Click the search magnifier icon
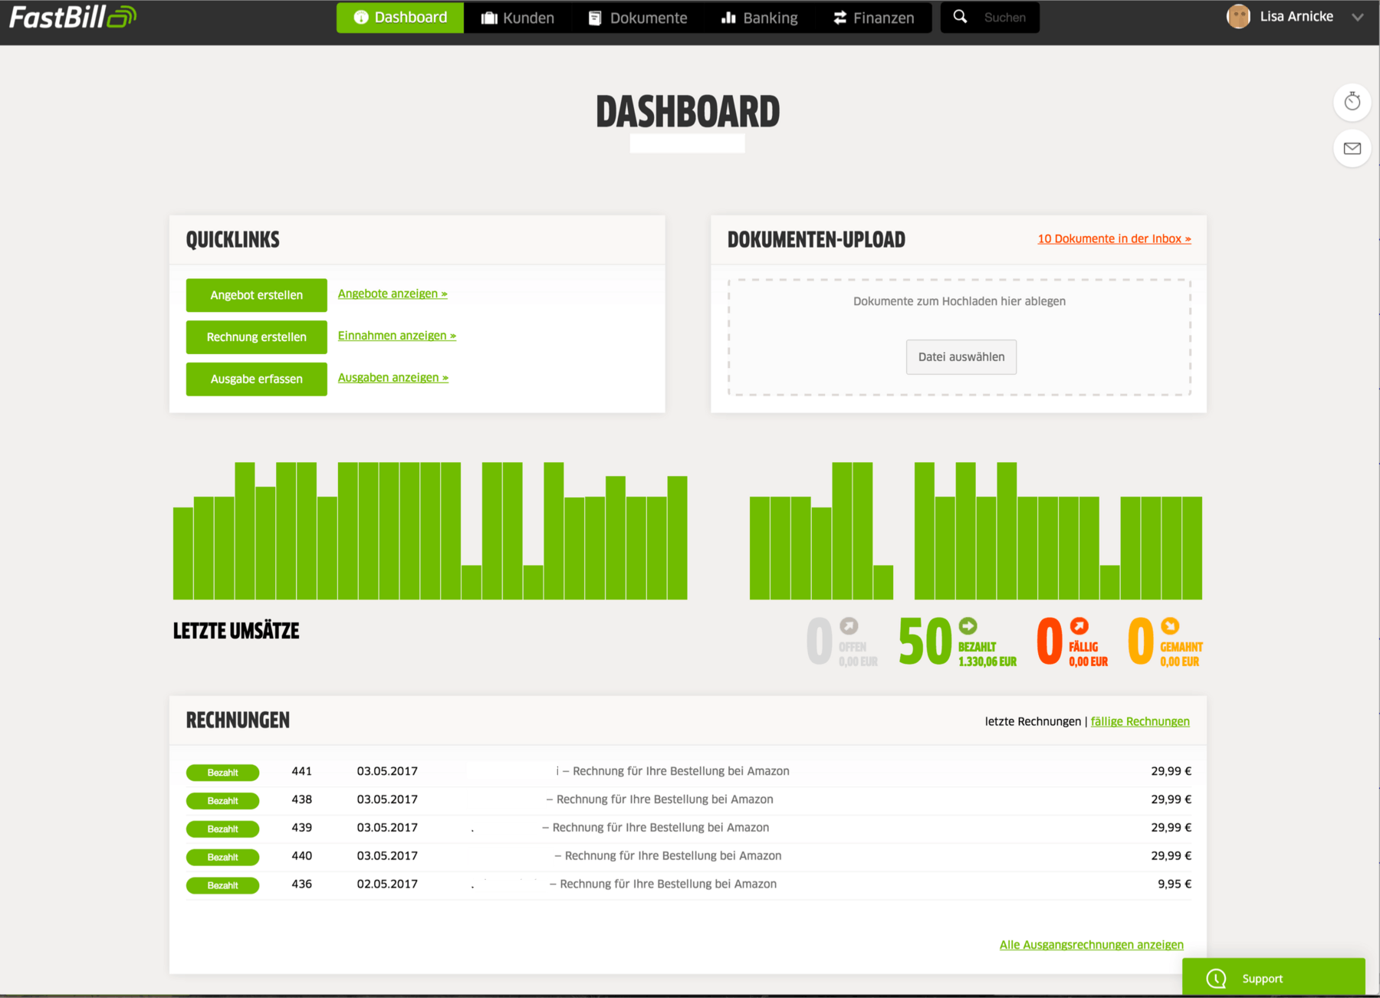 (960, 17)
